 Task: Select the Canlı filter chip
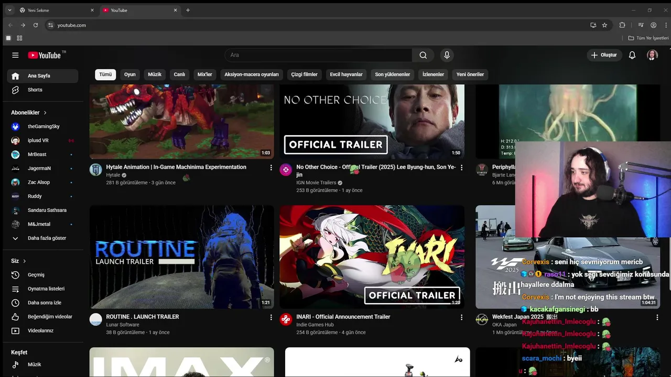[179, 74]
